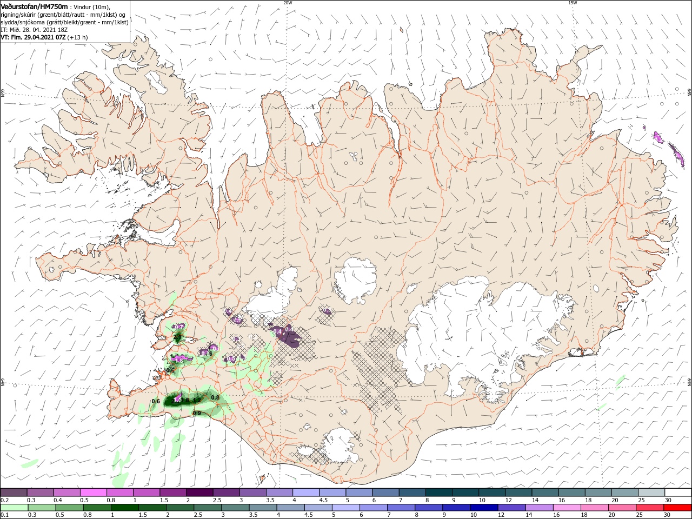The image size is (692, 519).
Task: Pick snow legend swatch between 20 and 25
Action: [x=624, y=493]
